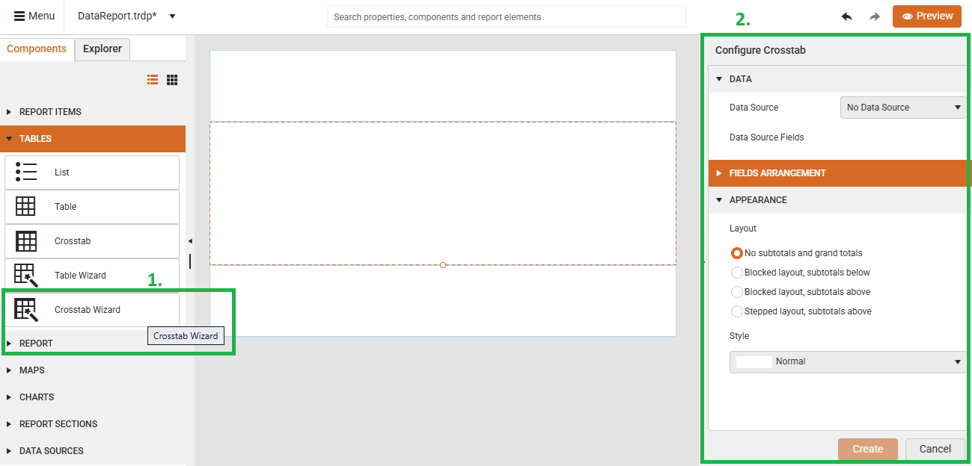Click the Layout label

click(743, 229)
